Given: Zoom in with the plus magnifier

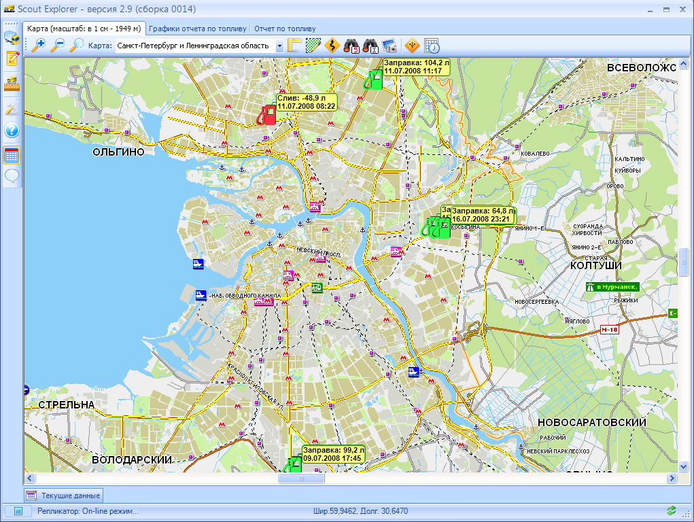Looking at the screenshot, I should [x=39, y=45].
